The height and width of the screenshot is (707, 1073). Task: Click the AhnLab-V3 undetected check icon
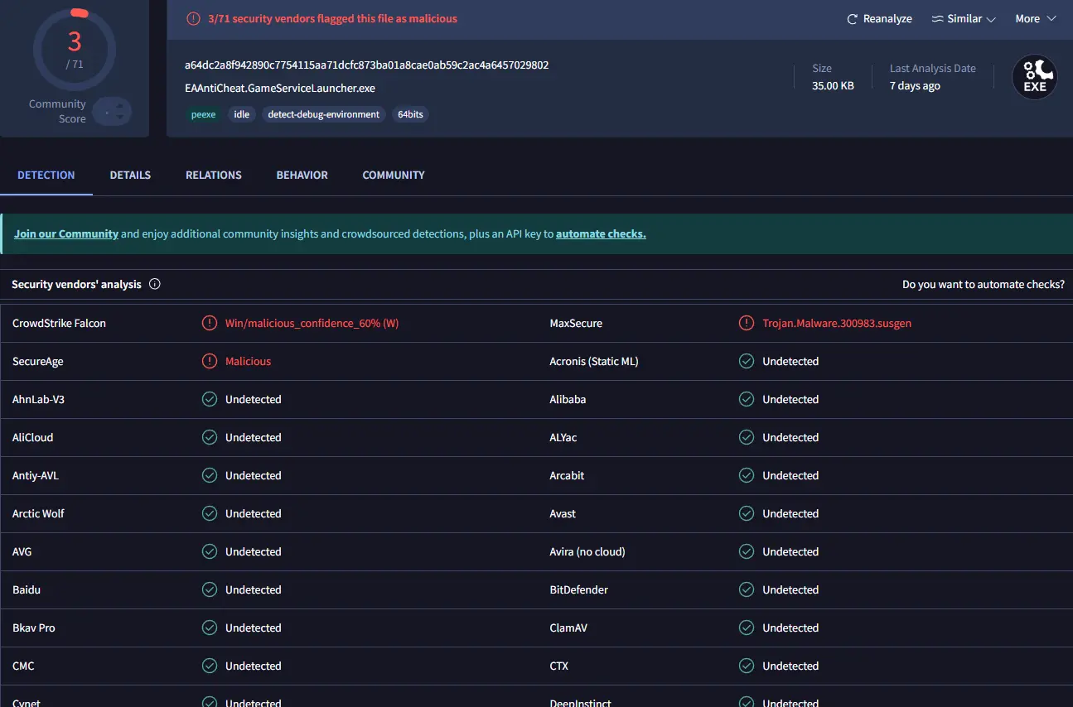[210, 399]
